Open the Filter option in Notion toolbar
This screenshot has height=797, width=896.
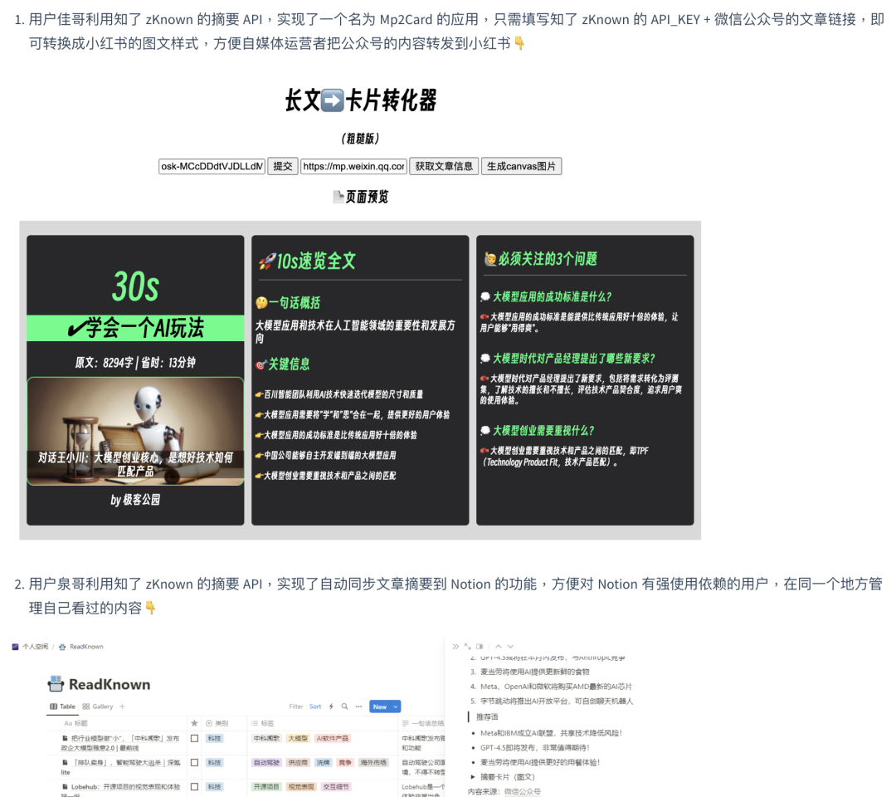(x=296, y=707)
